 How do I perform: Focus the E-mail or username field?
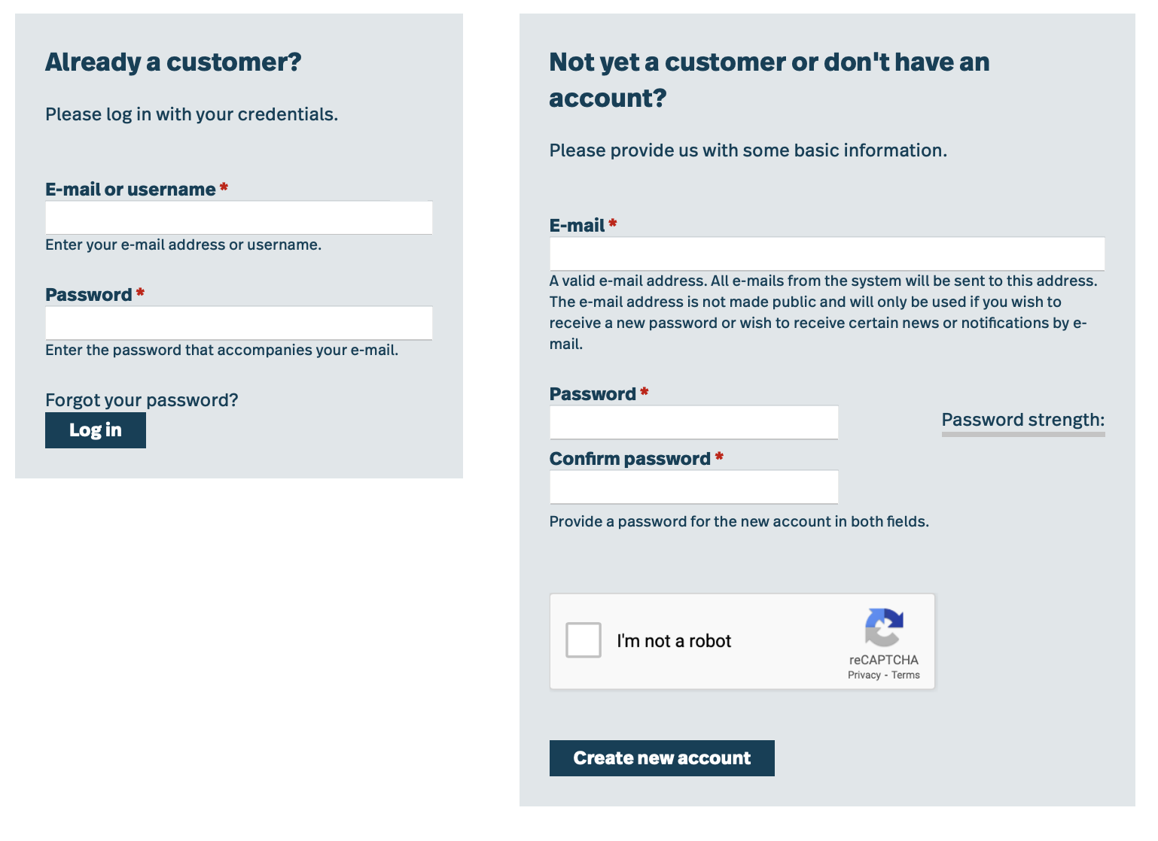pyautogui.click(x=239, y=217)
